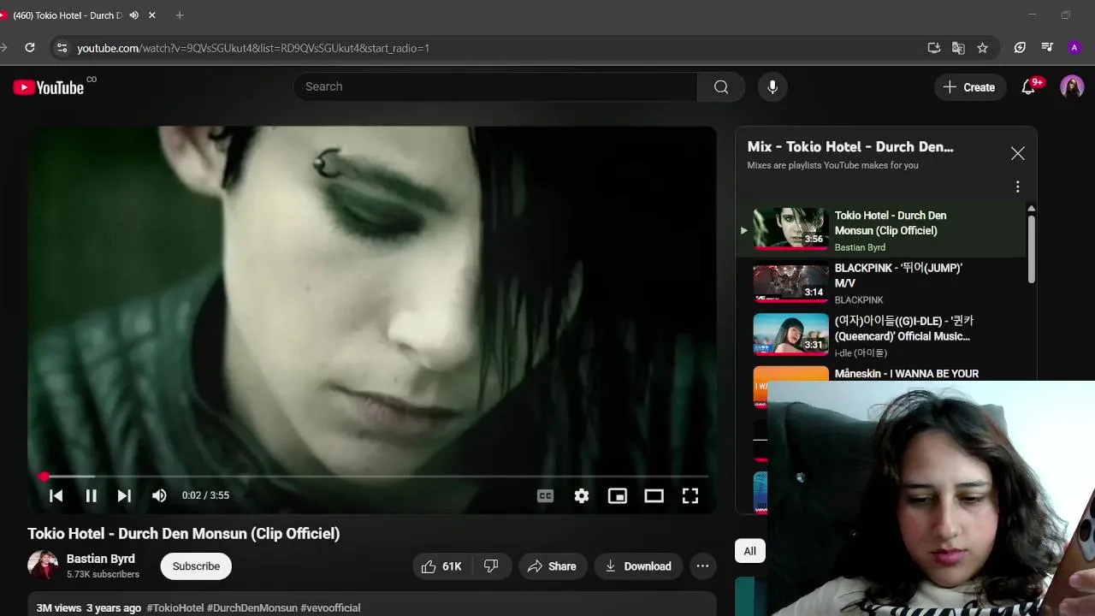Pause the video
Screen dimensions: 1095x616
pyautogui.click(x=91, y=495)
